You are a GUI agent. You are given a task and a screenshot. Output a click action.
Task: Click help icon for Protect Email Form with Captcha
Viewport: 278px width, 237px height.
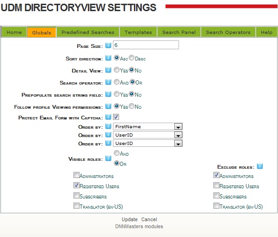coord(108,117)
